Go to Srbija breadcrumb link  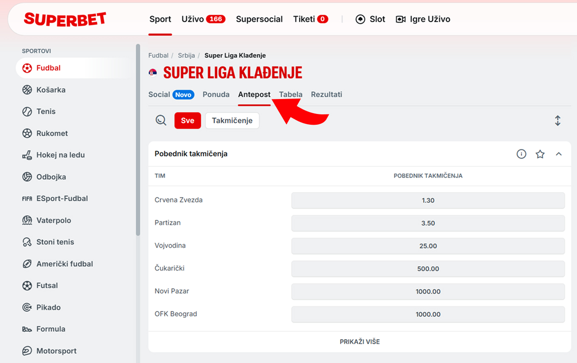186,56
